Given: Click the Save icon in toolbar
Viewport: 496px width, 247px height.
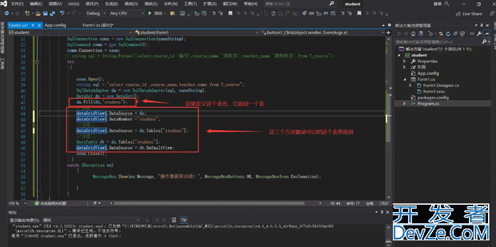Looking at the screenshot, I should [45, 14].
